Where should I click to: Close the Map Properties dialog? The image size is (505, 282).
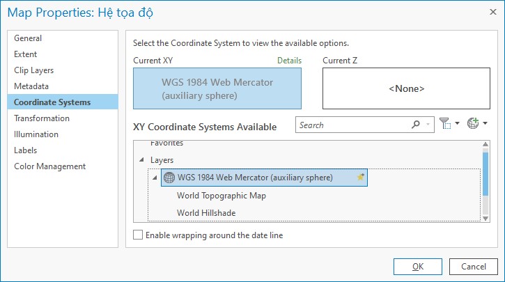coord(492,12)
